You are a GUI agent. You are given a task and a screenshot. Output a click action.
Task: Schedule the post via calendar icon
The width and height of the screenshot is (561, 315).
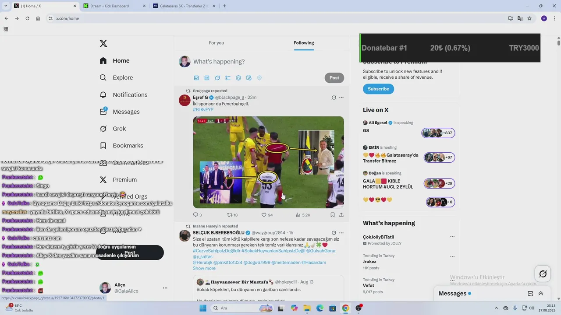click(x=249, y=78)
